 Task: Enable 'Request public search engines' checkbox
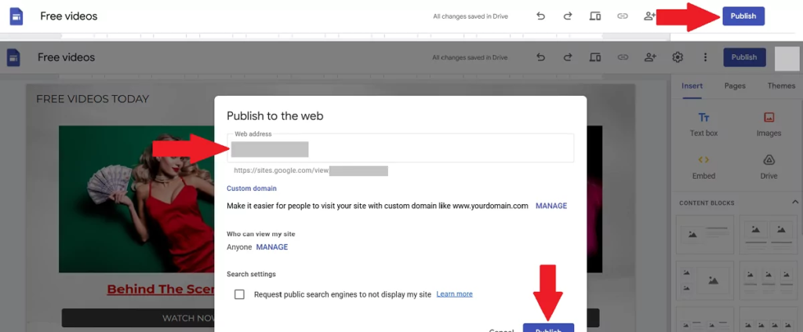(x=239, y=294)
